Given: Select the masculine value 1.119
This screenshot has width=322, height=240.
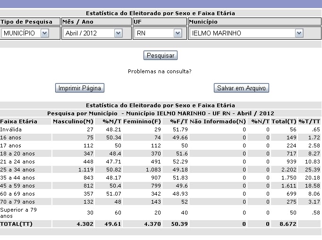Looking at the screenshot, I should click(86, 170).
